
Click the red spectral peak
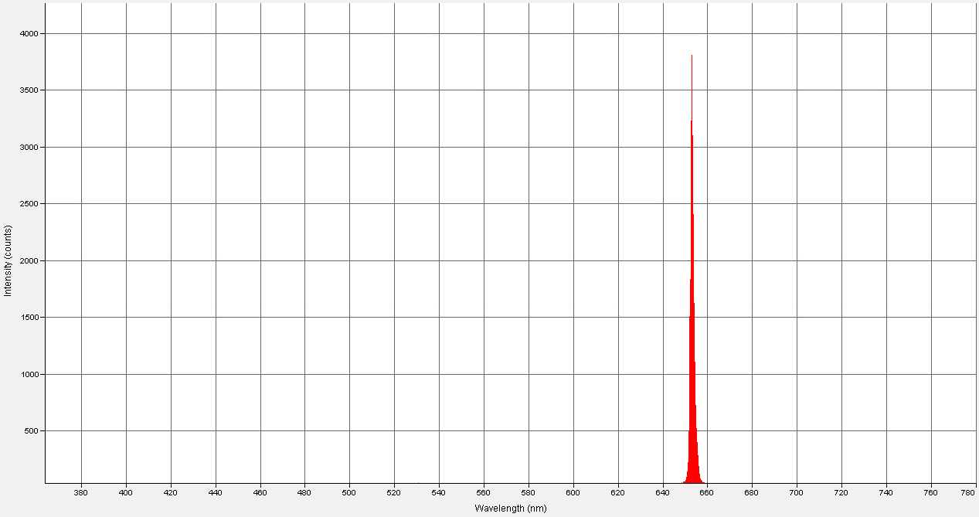point(692,309)
